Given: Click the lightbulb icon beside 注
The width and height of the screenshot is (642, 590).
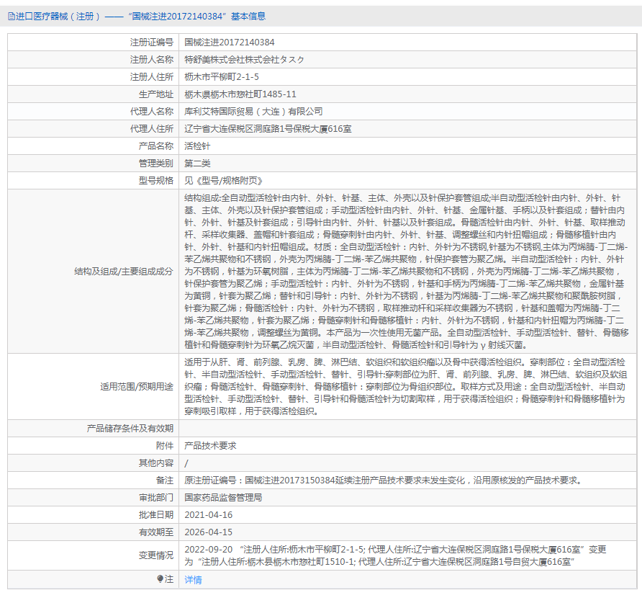Looking at the screenshot, I should (160, 578).
